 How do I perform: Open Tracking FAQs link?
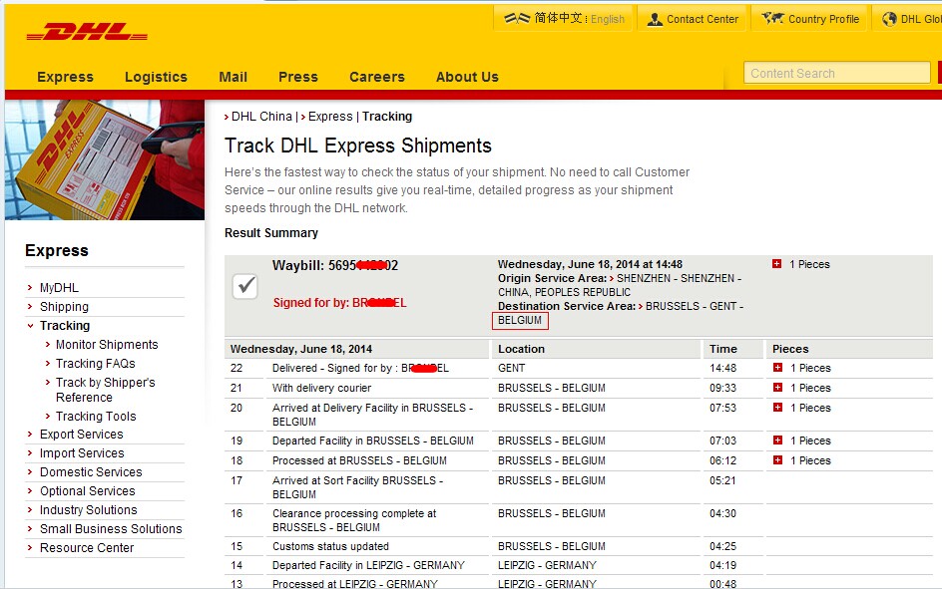pyautogui.click(x=96, y=364)
